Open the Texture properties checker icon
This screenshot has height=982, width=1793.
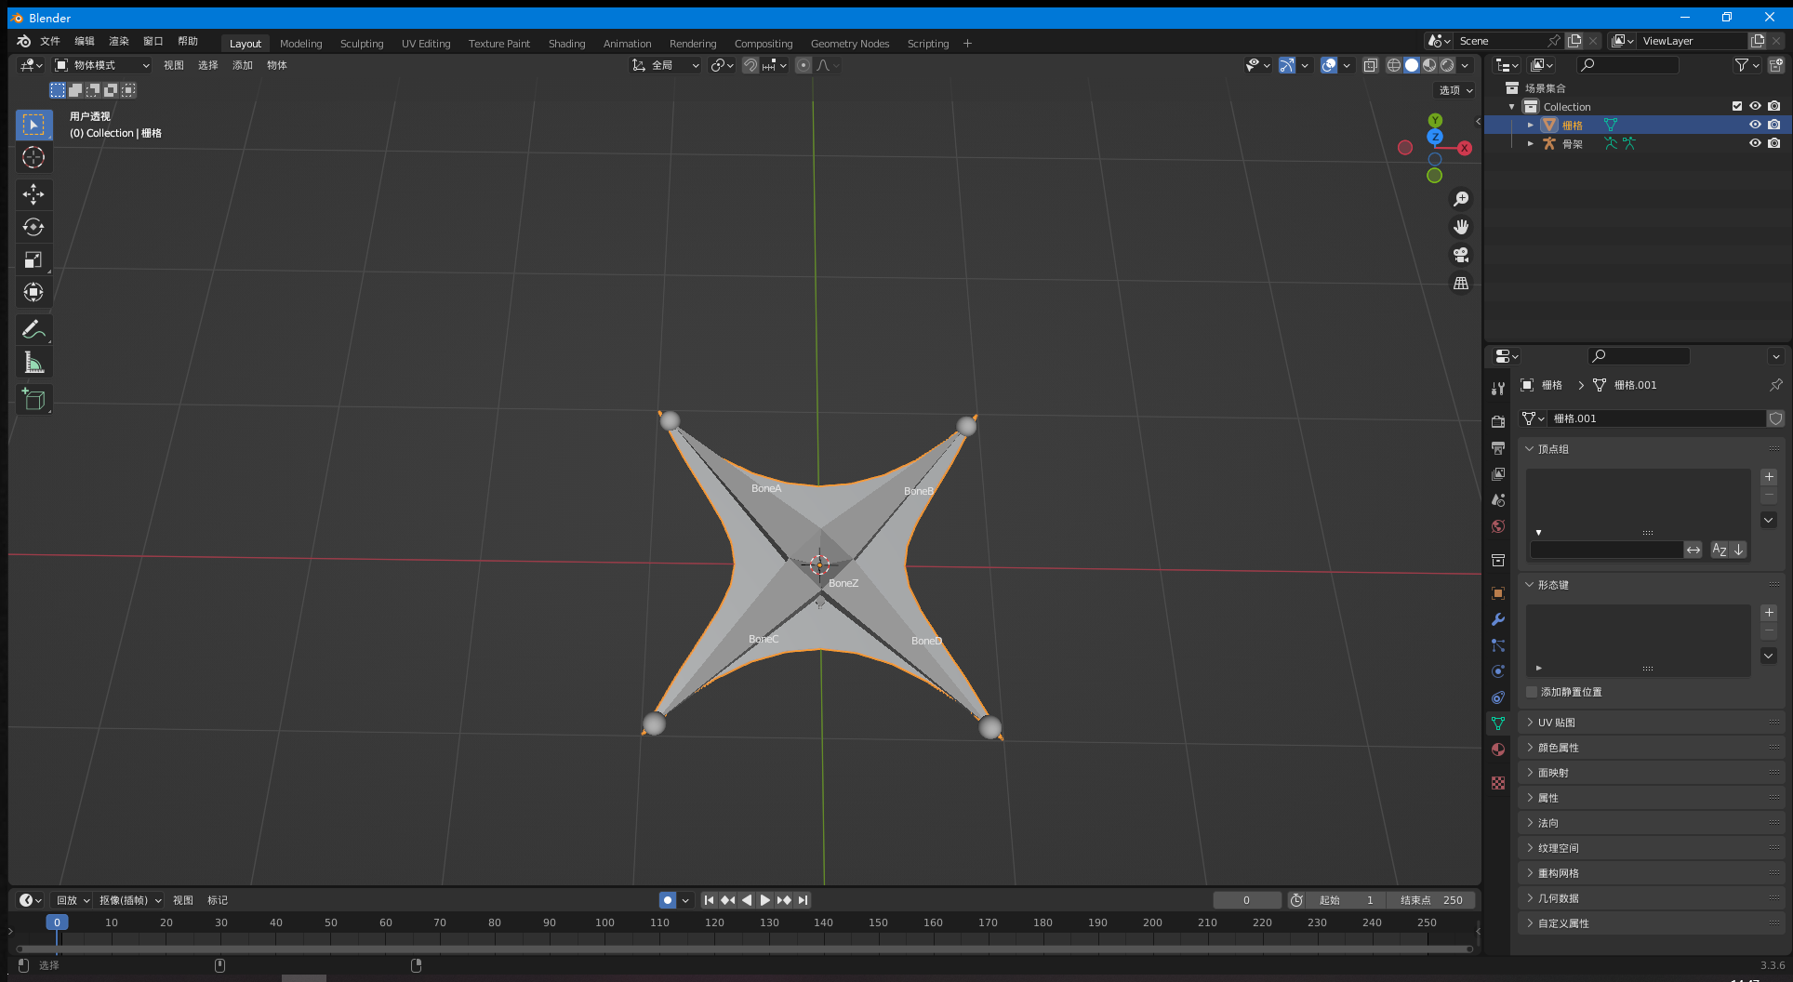click(1498, 783)
